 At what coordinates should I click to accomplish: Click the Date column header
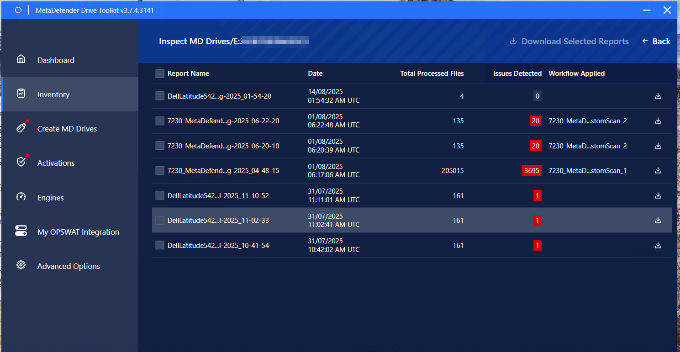315,74
